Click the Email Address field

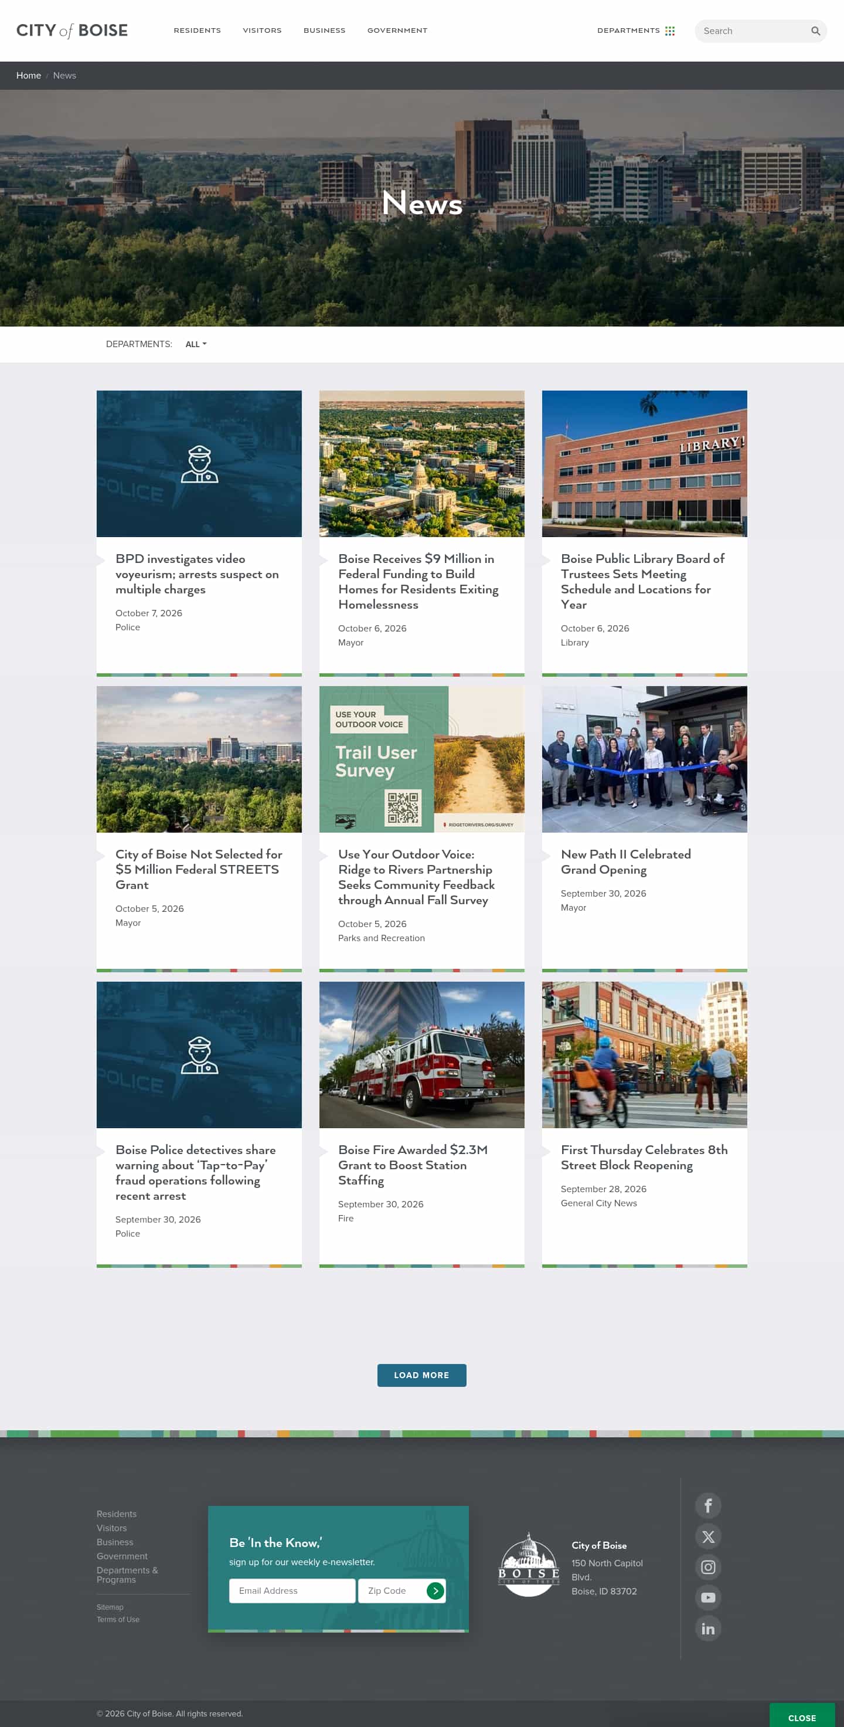(x=292, y=1590)
